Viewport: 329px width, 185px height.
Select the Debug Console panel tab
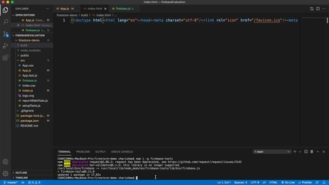pyautogui.click(x=122, y=152)
